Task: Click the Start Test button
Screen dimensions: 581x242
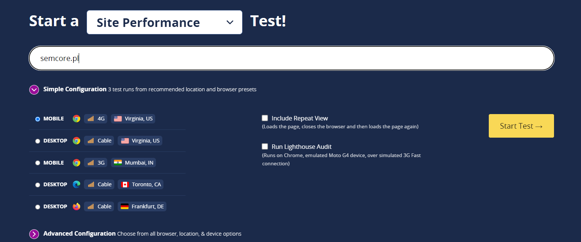Action: 521,126
